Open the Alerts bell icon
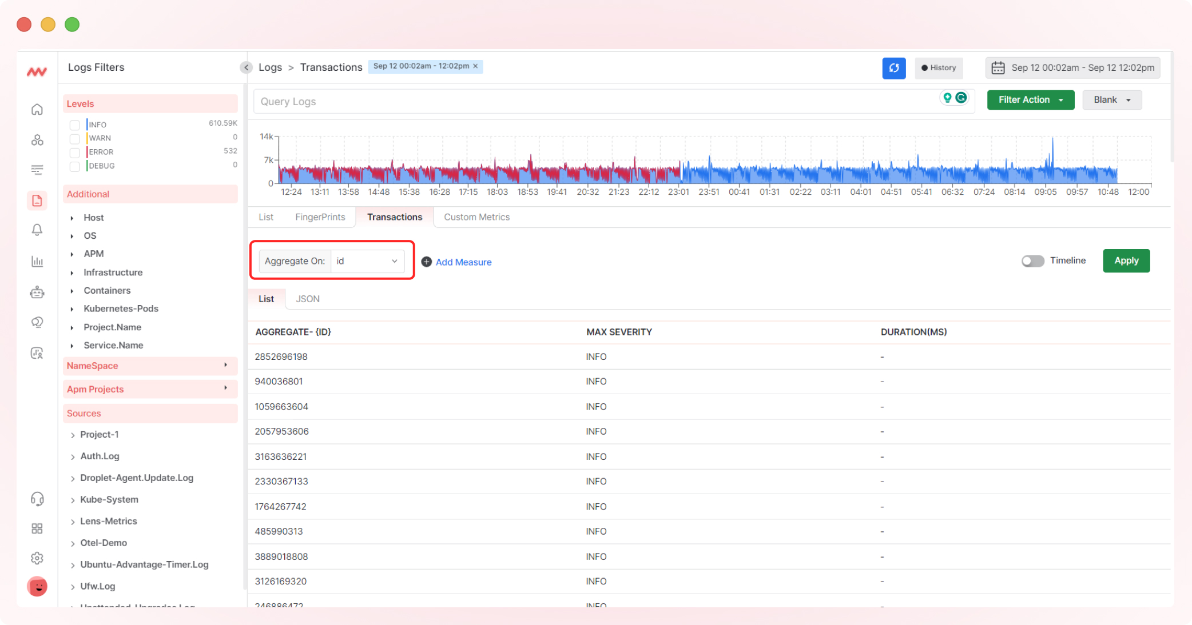The image size is (1192, 625). (x=37, y=230)
